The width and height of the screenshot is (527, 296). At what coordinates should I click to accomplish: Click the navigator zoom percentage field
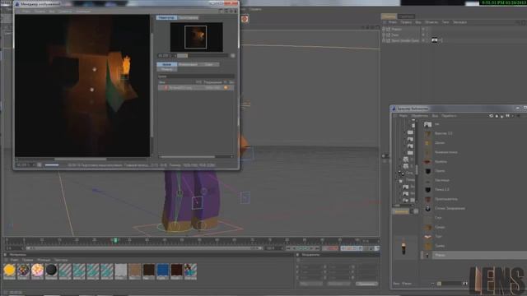[x=166, y=56]
